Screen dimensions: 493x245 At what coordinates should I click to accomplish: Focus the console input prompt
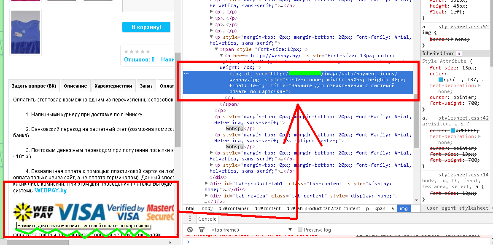coord(339,242)
